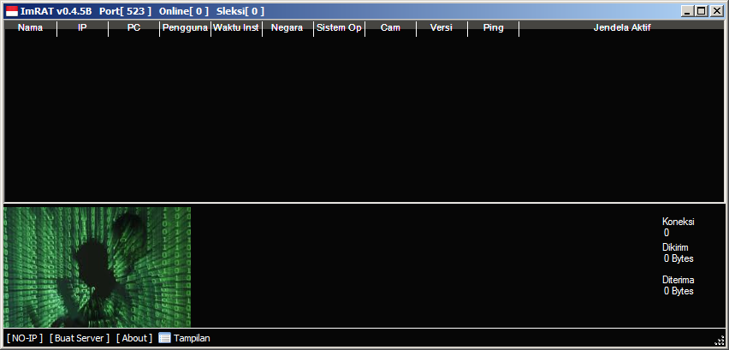Sort the list by Ping
Image resolution: width=729 pixels, height=350 pixels.
tap(493, 28)
